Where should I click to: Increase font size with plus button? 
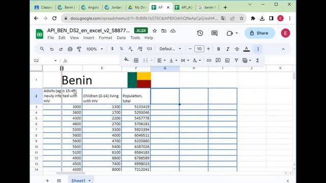point(208,49)
